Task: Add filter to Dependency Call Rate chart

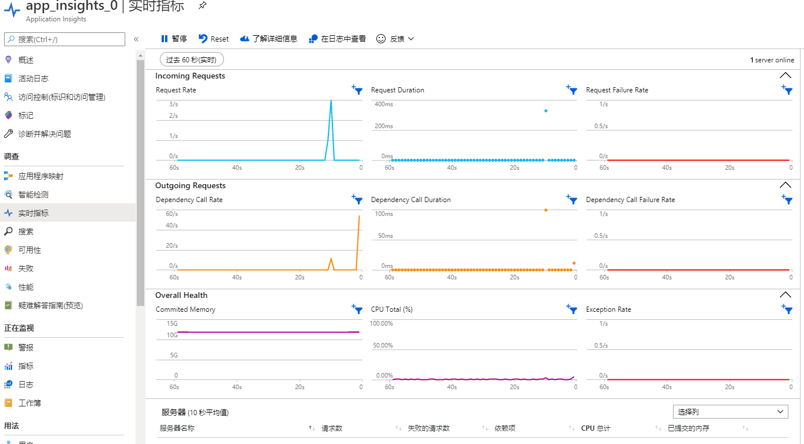Action: click(x=357, y=200)
